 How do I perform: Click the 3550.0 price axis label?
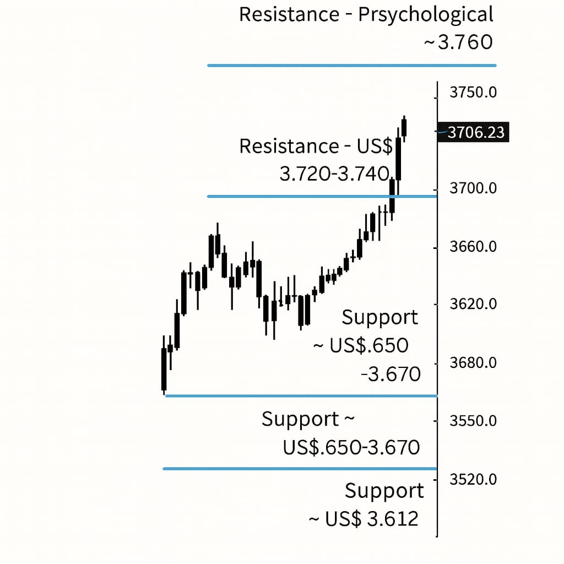click(x=473, y=421)
